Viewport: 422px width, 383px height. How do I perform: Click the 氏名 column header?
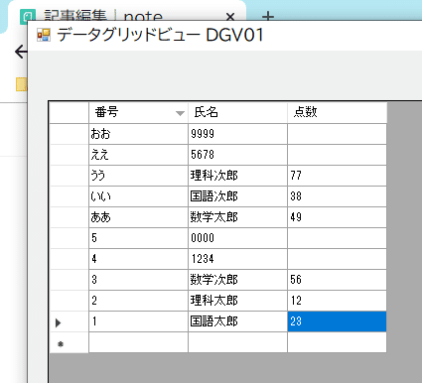coord(237,113)
